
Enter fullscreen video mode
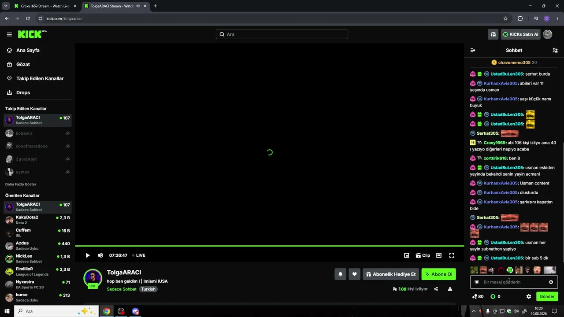tap(452, 255)
